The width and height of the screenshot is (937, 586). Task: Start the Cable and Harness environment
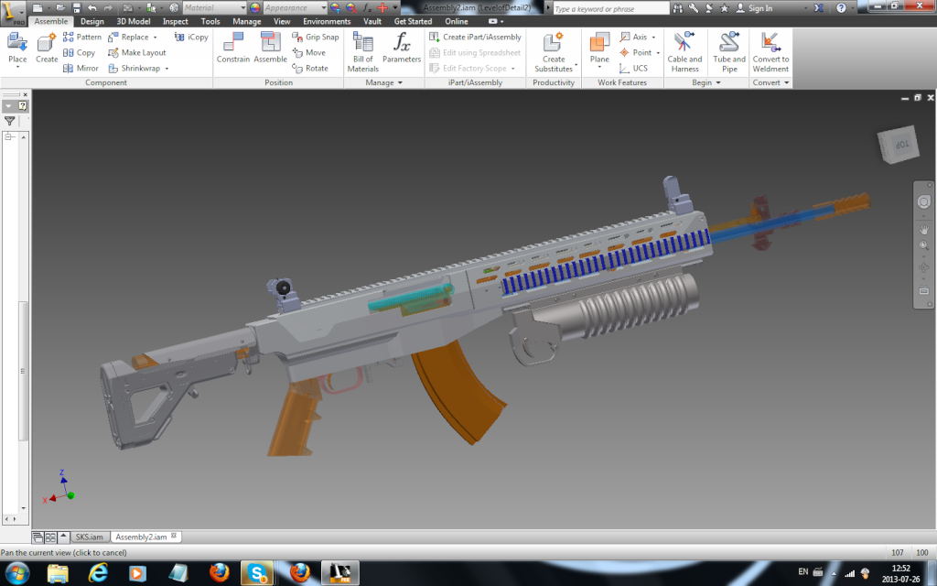coord(684,52)
